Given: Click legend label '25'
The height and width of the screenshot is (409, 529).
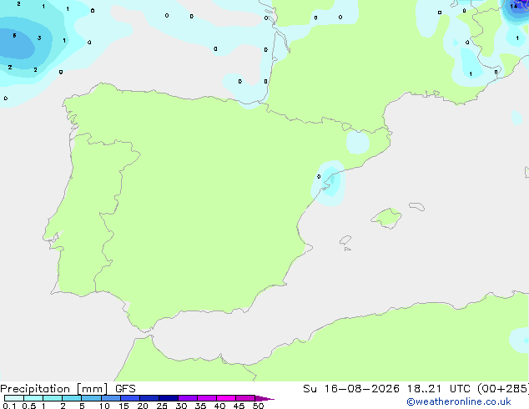Looking at the screenshot, I should pyautogui.click(x=162, y=406).
